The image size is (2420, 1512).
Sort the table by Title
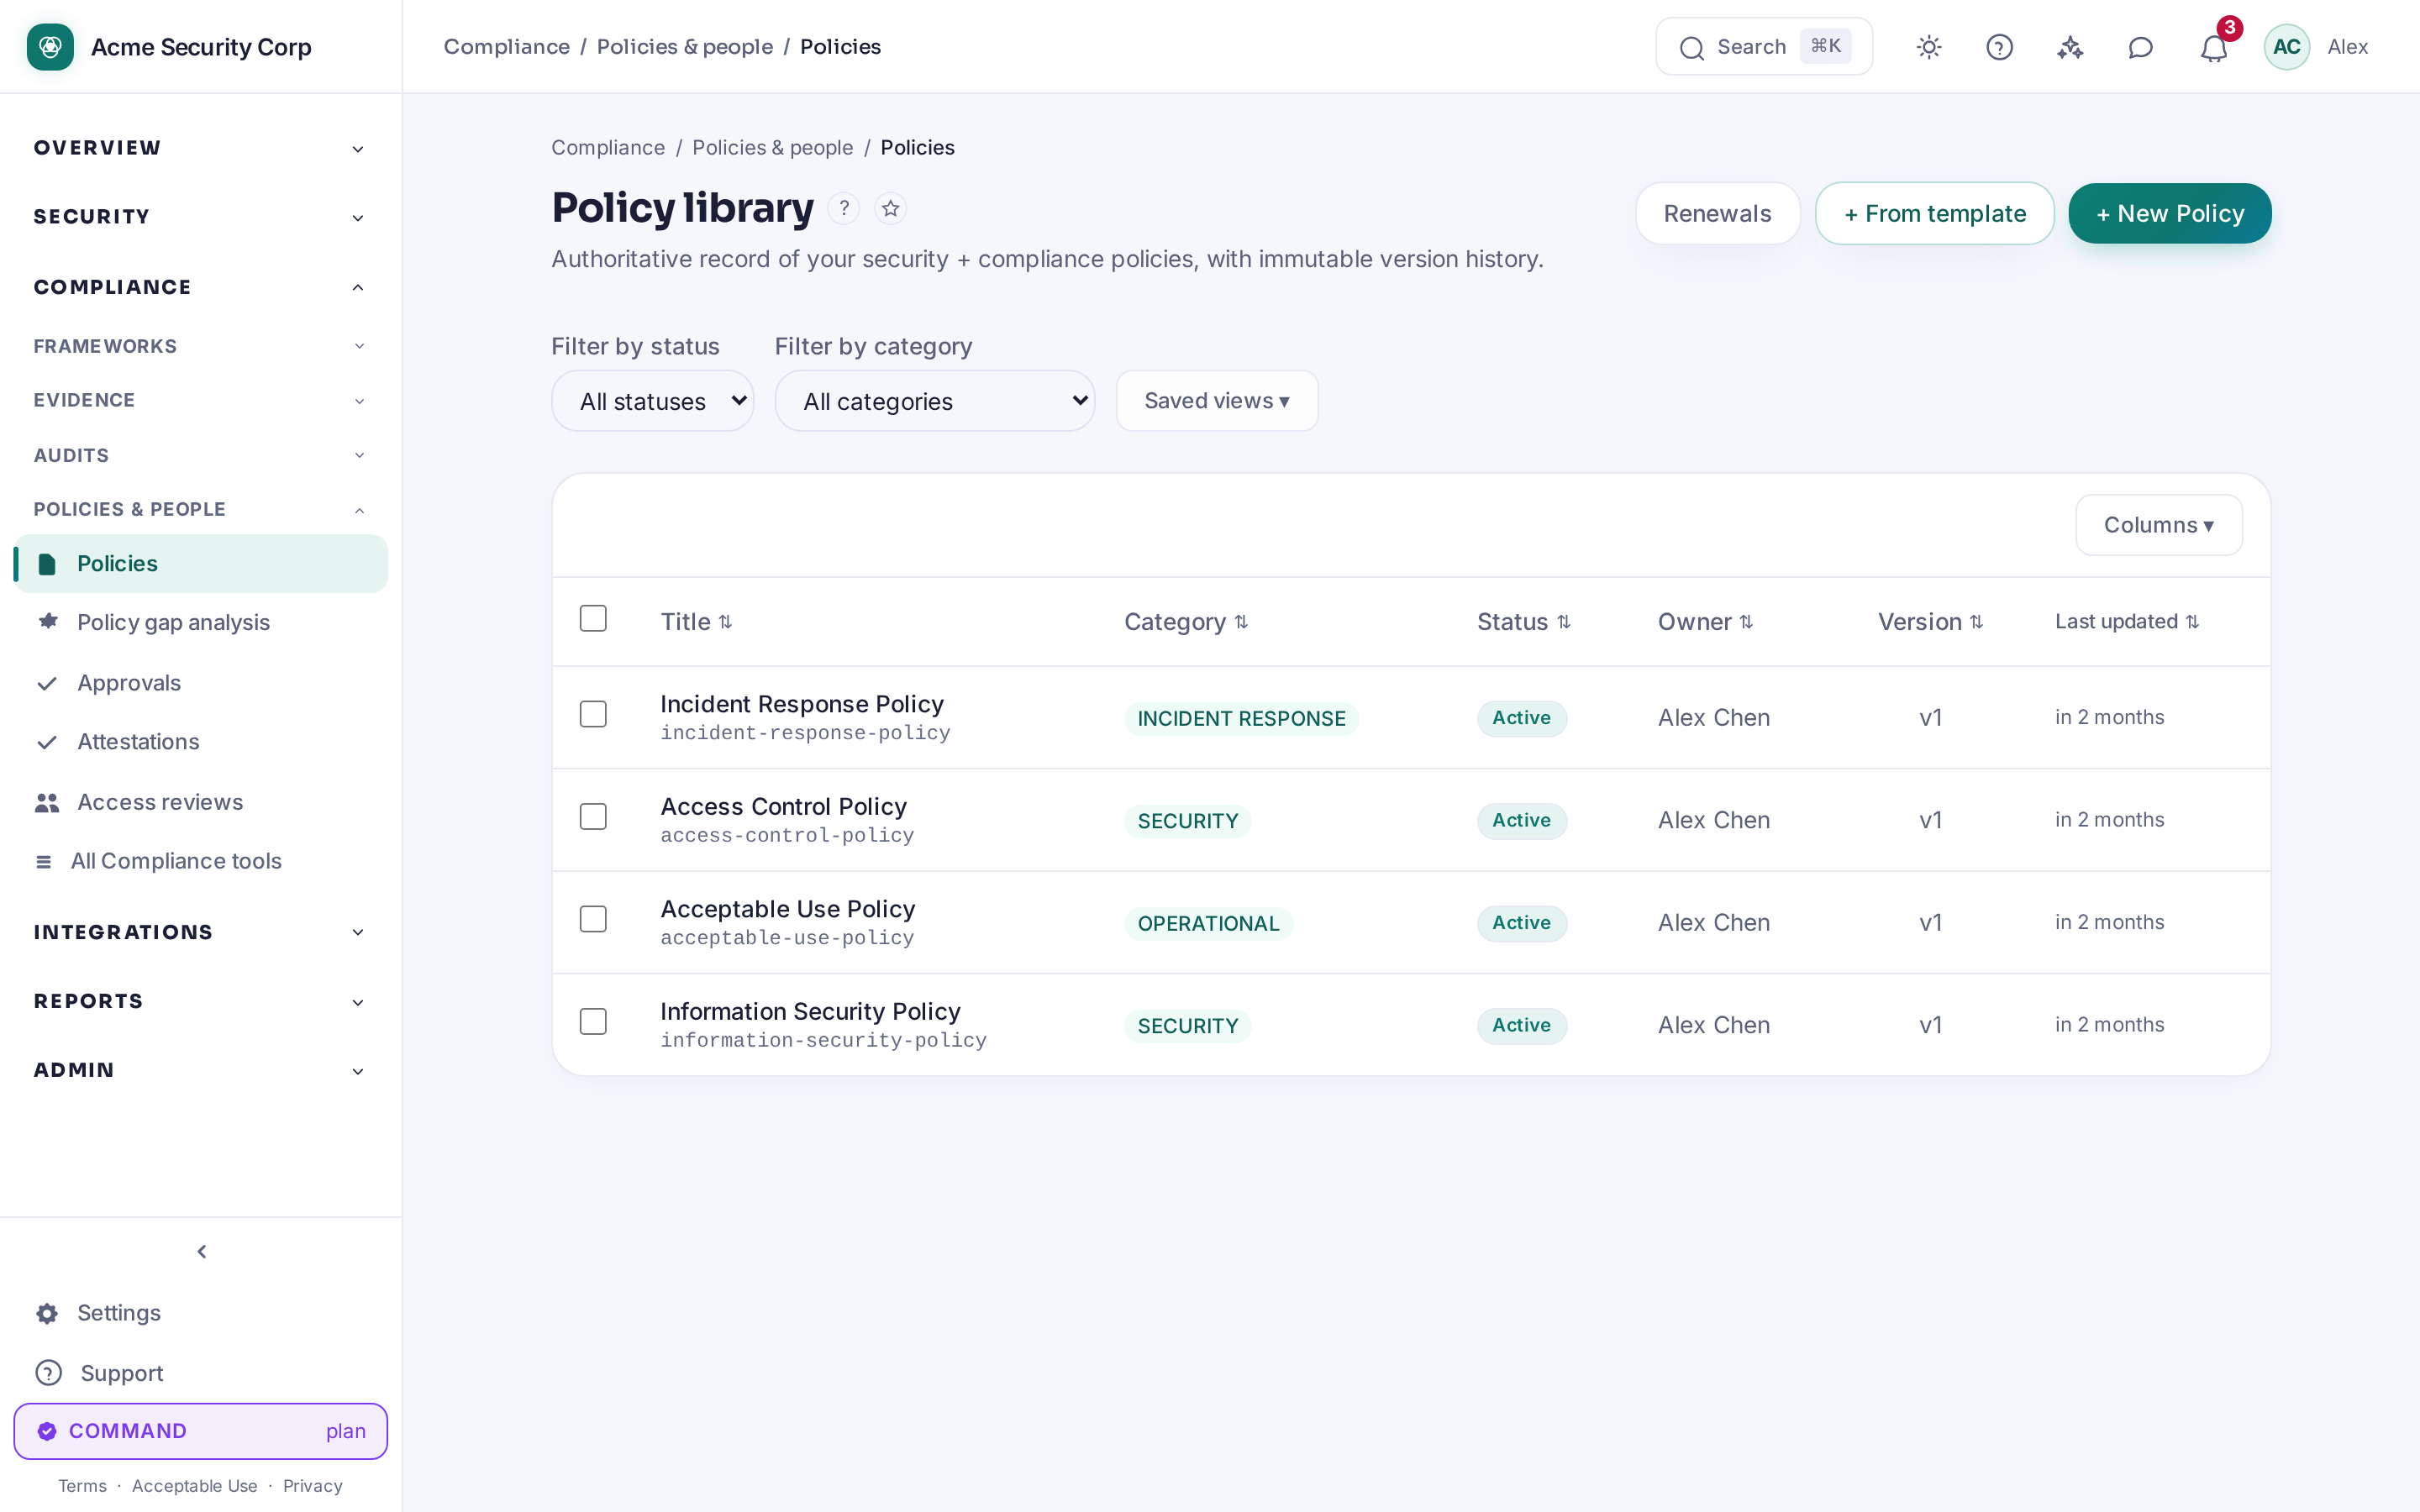pyautogui.click(x=696, y=622)
